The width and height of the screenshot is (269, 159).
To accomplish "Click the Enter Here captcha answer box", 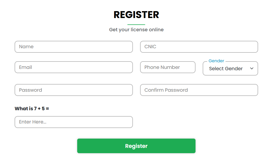I will point(73,122).
